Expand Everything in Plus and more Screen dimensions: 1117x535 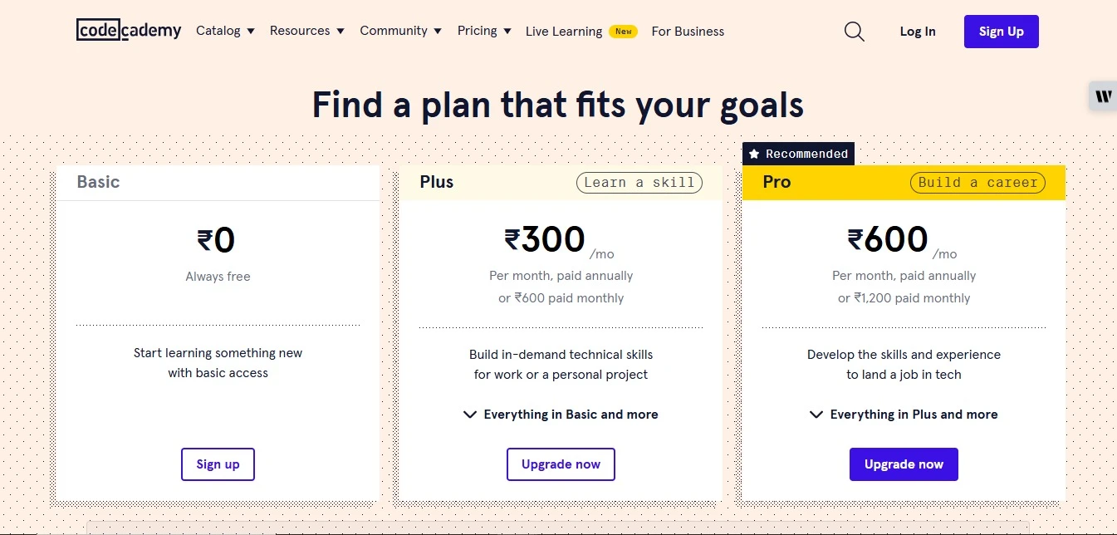(904, 415)
